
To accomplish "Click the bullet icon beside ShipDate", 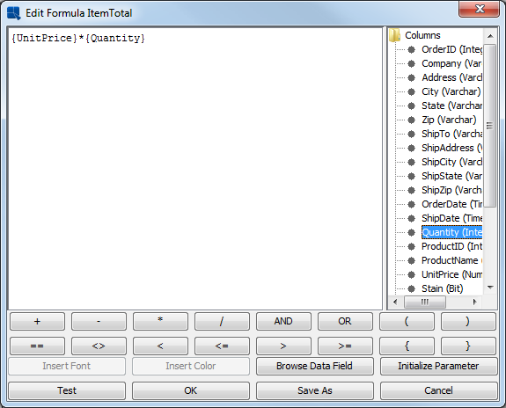I will click(411, 218).
